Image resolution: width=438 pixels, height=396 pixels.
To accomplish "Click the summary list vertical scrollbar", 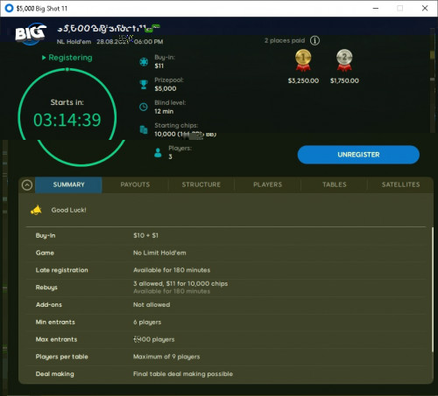I will [x=432, y=289].
